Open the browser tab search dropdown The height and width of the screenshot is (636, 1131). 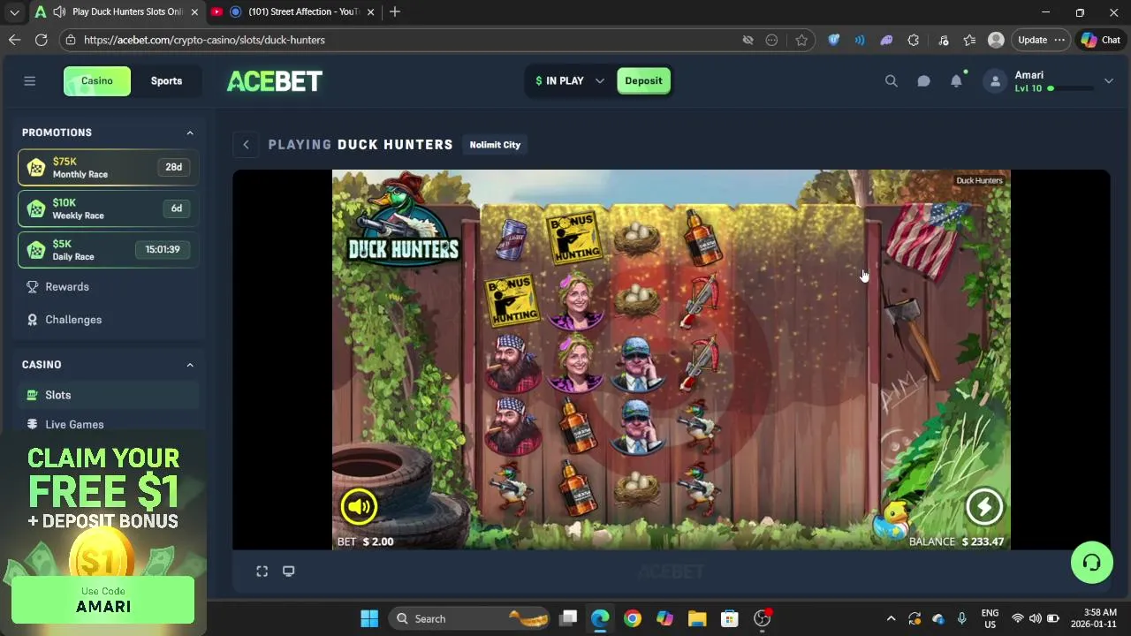tap(14, 12)
